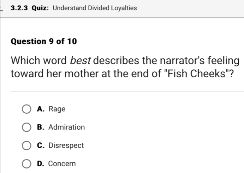Choose the radio circle beside Disrespect

point(27,145)
